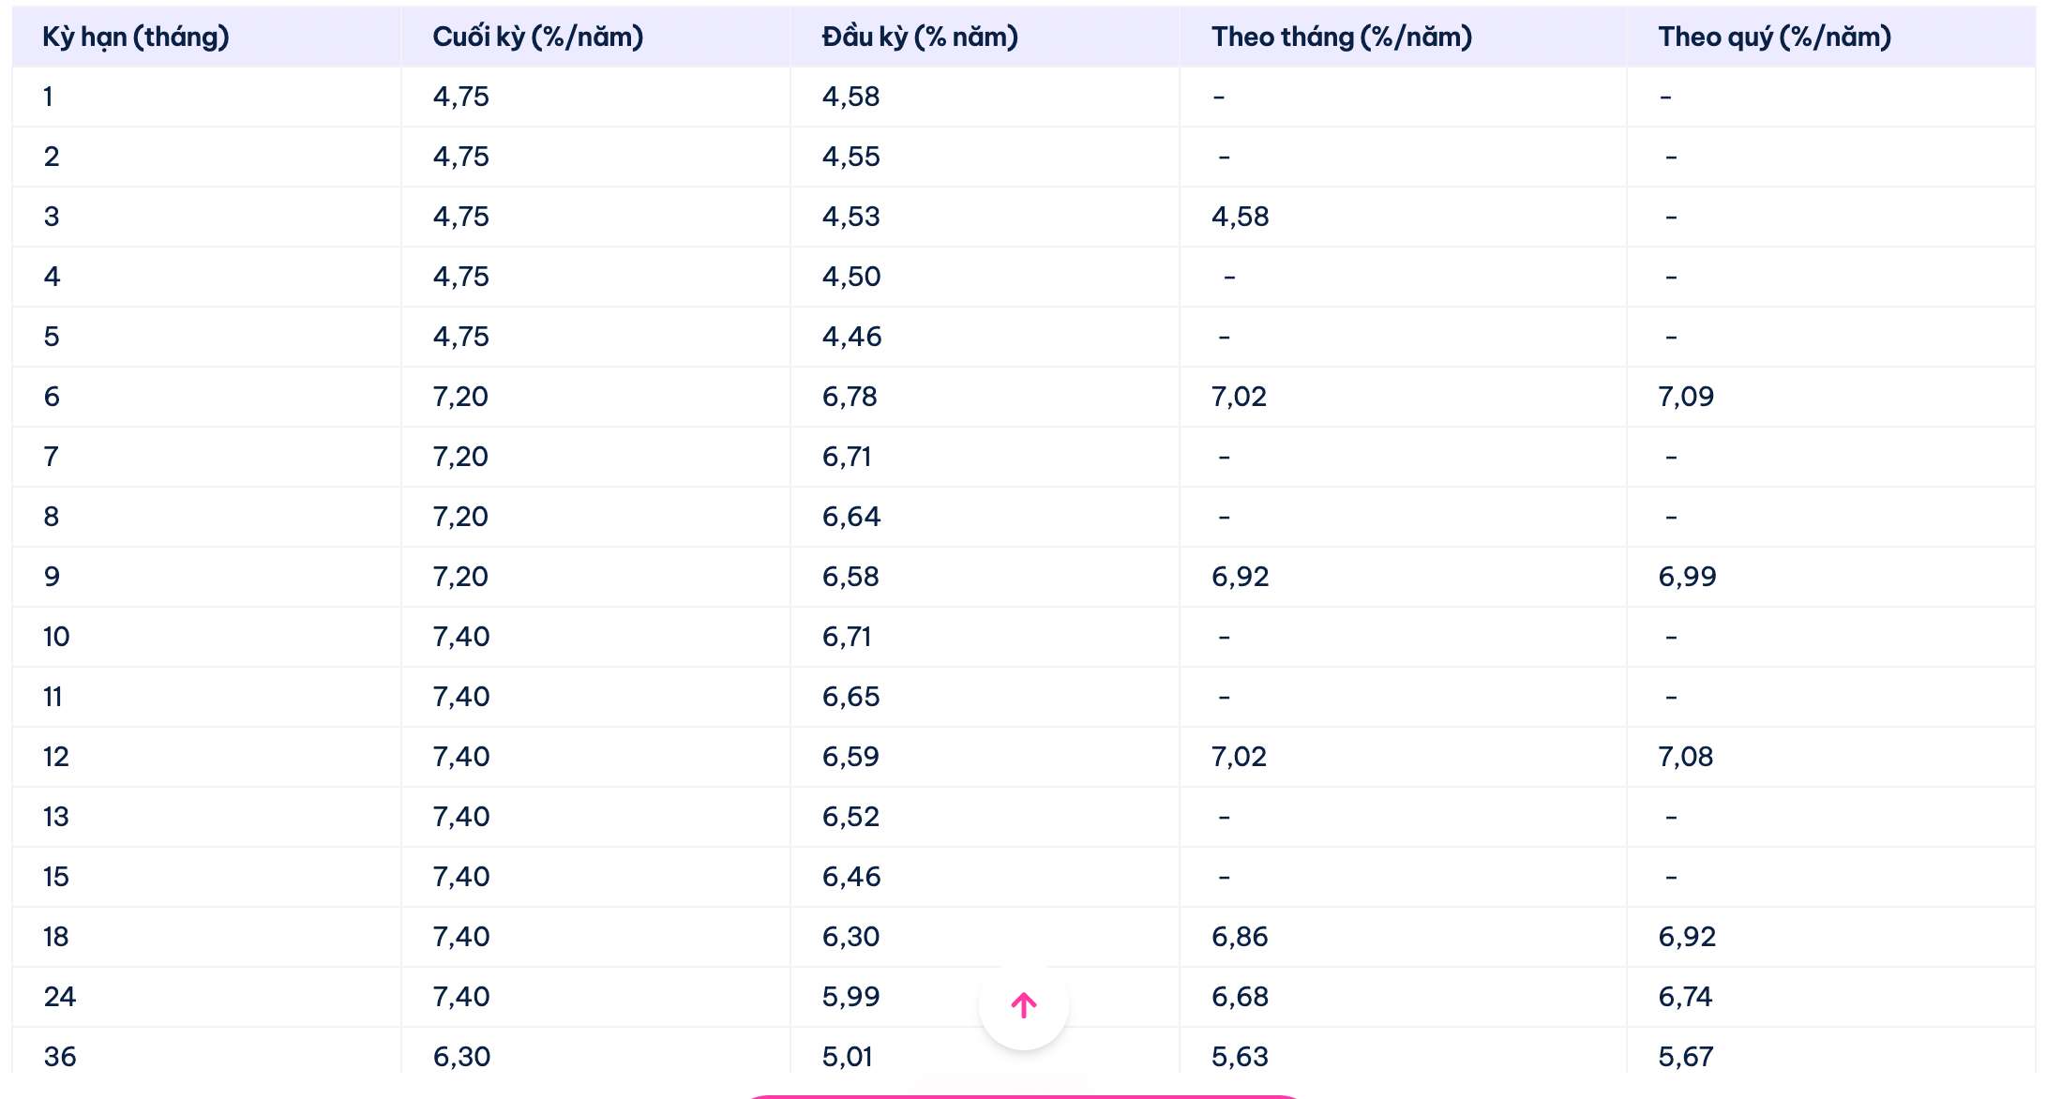Click the 'Đầu kỳ (% năm)' column header
The height and width of the screenshot is (1099, 2046).
[920, 37]
